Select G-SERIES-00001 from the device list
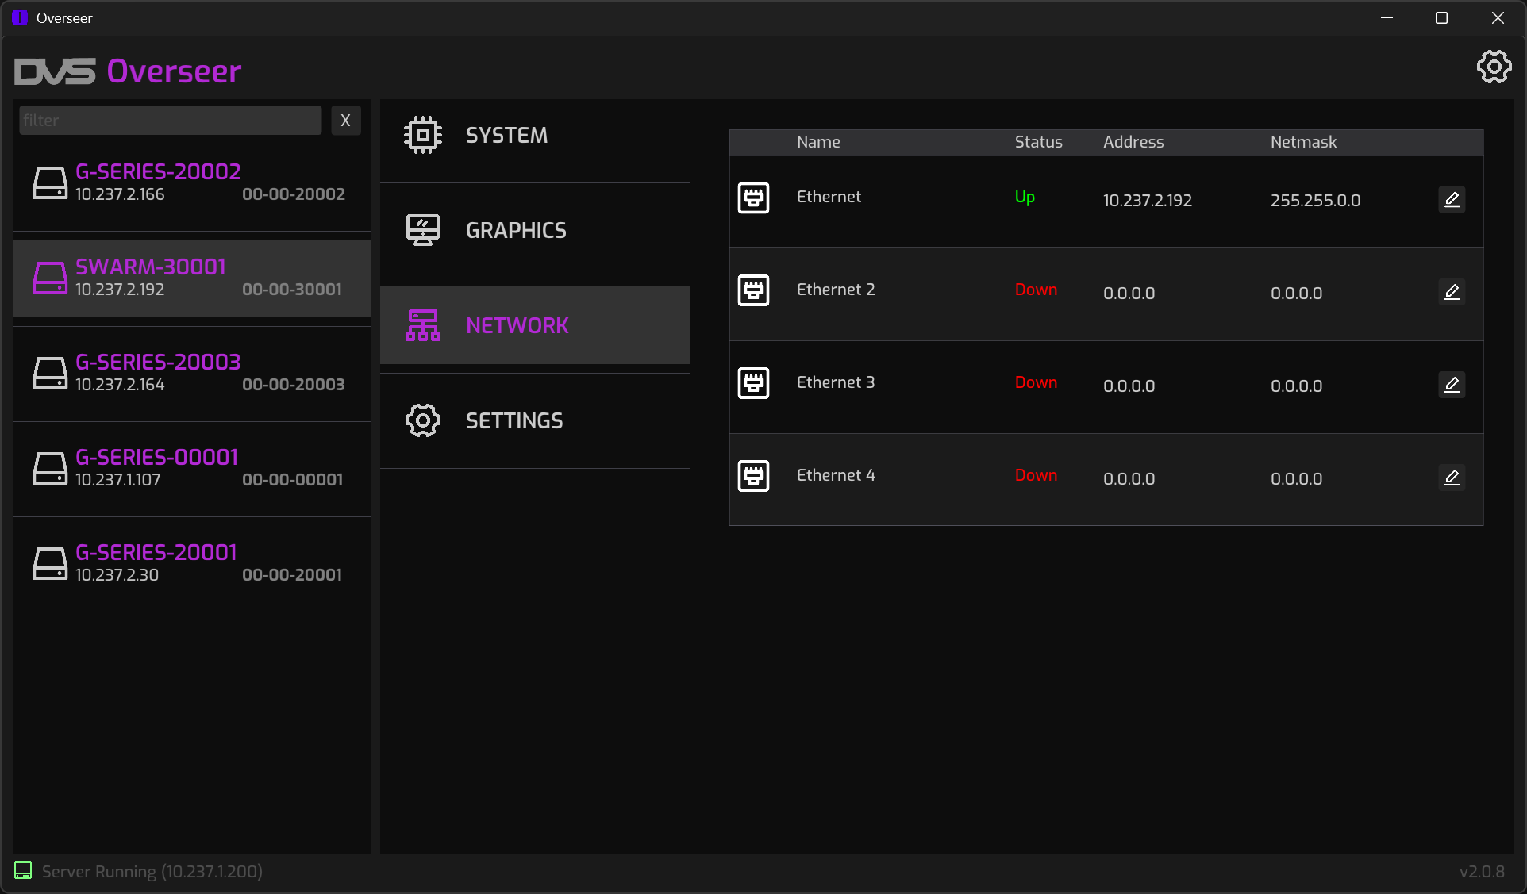This screenshot has width=1527, height=894. pyautogui.click(x=192, y=469)
